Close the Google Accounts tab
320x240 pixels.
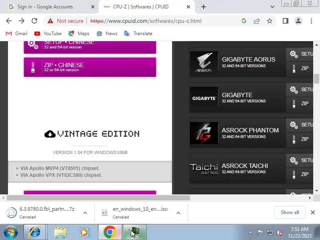(x=93, y=7)
